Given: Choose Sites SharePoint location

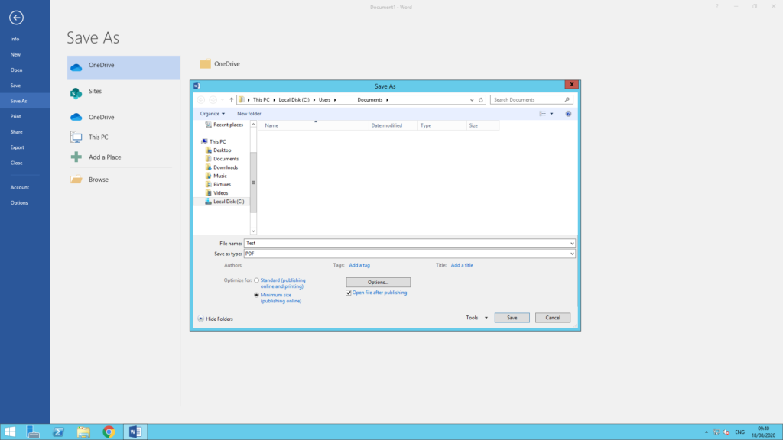Looking at the screenshot, I should coord(123,92).
